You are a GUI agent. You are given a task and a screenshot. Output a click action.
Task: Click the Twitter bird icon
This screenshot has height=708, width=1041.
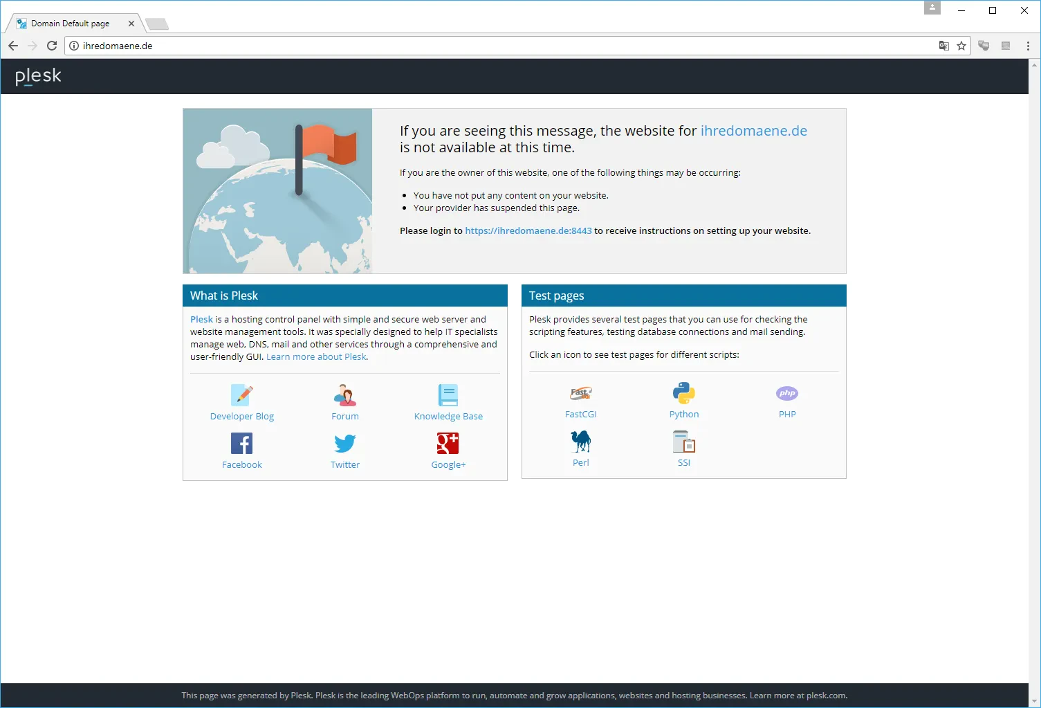pyautogui.click(x=345, y=443)
